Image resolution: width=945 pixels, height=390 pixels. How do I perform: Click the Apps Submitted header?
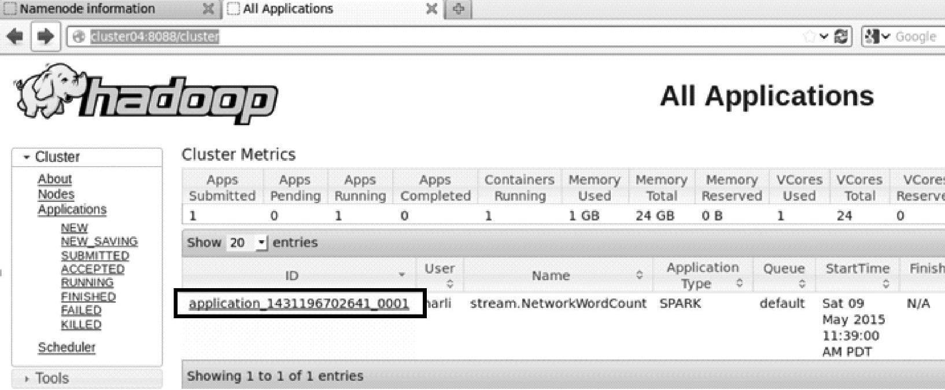[x=222, y=187]
